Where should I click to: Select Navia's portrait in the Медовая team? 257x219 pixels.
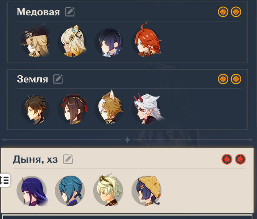pos(35,40)
